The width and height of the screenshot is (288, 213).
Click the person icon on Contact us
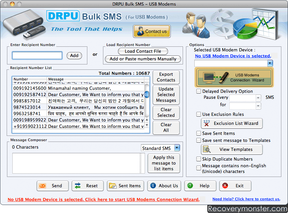tap(141, 31)
